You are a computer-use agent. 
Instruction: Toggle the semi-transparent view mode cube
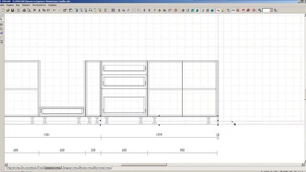click(x=208, y=10)
